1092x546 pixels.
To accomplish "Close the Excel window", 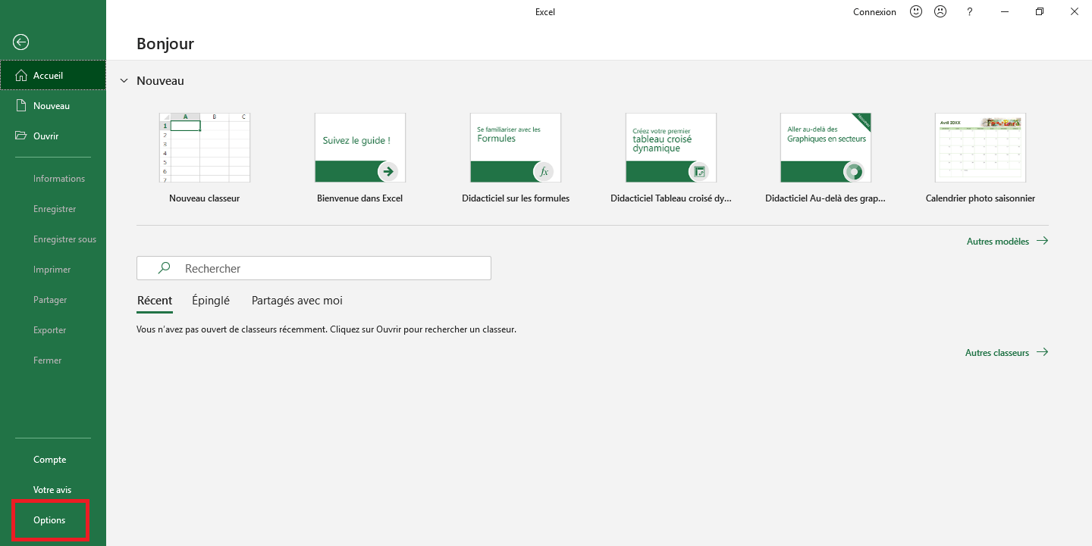I will [x=1075, y=11].
